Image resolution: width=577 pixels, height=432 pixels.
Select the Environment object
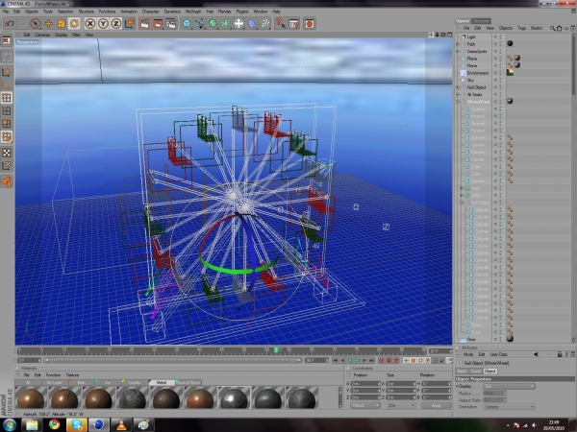pyautogui.click(x=478, y=73)
